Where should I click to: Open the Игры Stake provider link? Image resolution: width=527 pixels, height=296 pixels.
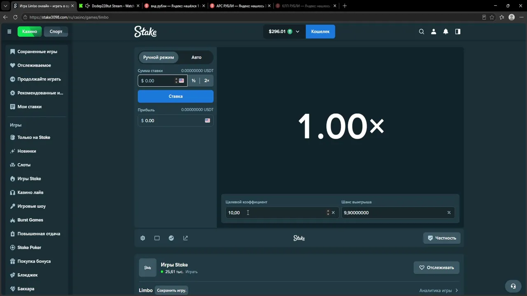coord(174,265)
